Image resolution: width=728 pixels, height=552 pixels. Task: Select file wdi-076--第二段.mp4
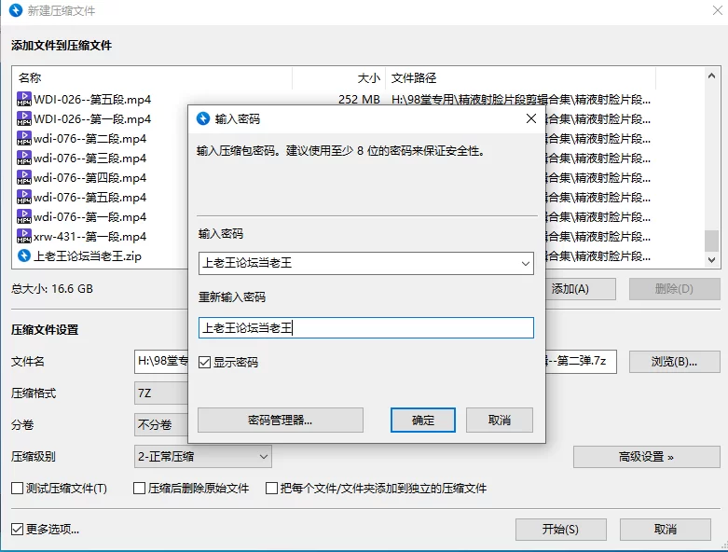pyautogui.click(x=90, y=138)
